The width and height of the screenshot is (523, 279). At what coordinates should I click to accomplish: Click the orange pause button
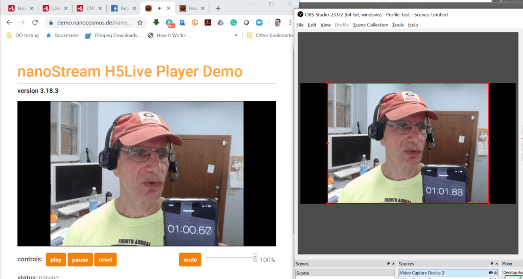(x=80, y=260)
